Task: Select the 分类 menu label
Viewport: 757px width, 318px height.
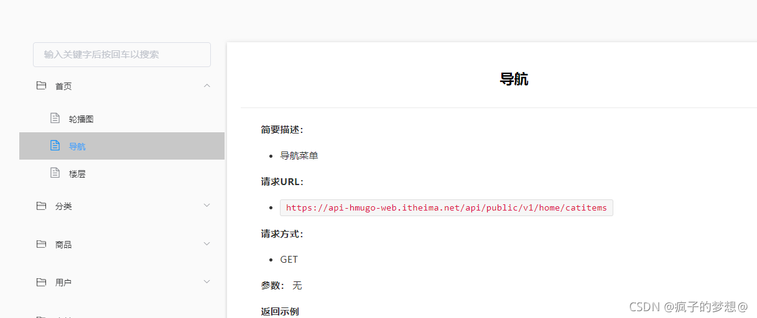Action: click(63, 206)
